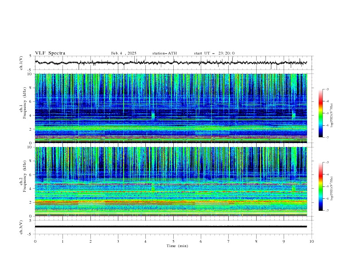Click time axis tick label "2"
Viewport: 351px width, 271px height.
coord(90,241)
